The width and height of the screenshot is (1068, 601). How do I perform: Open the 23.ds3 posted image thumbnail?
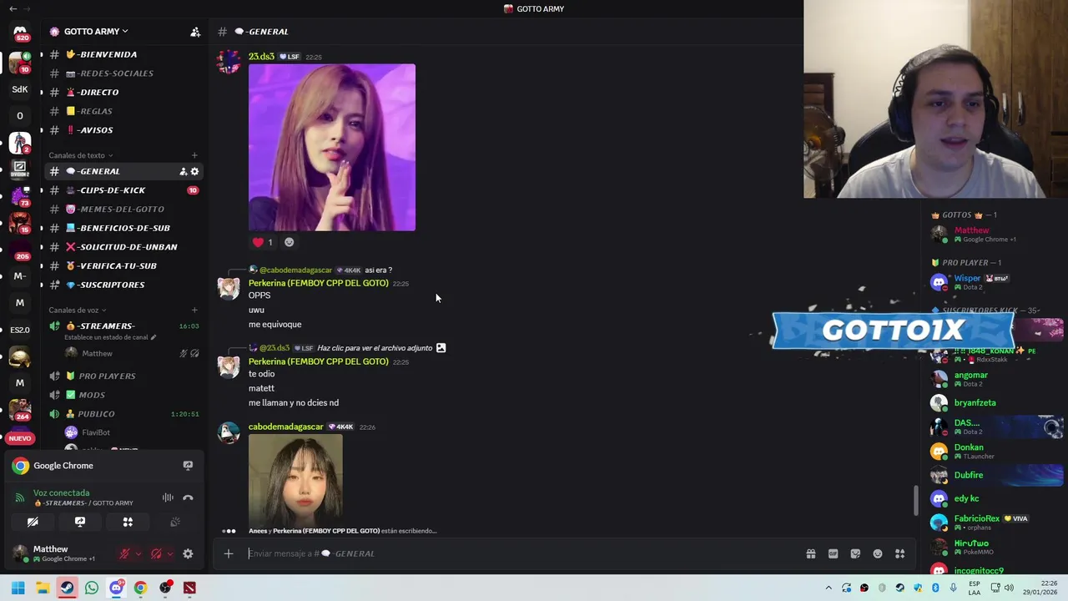332,148
